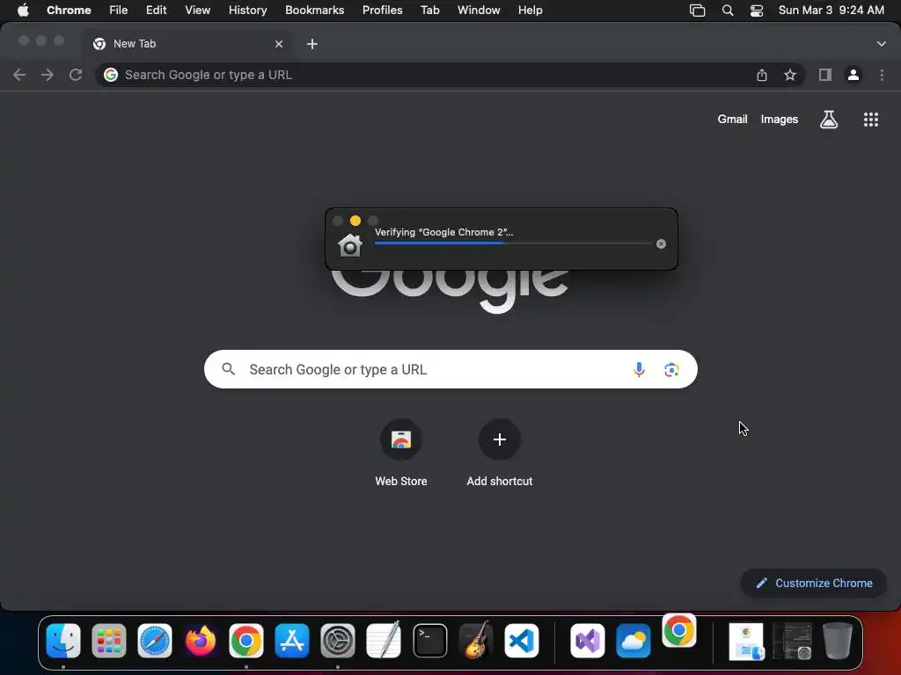Open Visual Studio Code from the Dock
The width and height of the screenshot is (901, 675).
pyautogui.click(x=522, y=641)
